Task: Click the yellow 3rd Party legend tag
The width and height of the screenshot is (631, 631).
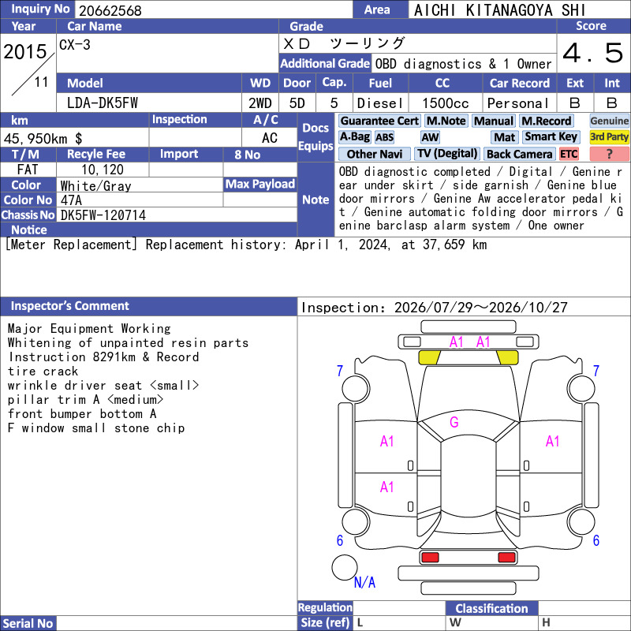Action: [x=609, y=136]
